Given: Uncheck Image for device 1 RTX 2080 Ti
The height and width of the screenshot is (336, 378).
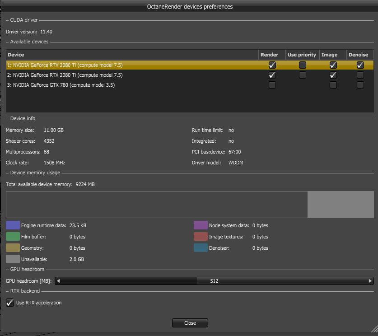Looking at the screenshot, I should (333, 65).
